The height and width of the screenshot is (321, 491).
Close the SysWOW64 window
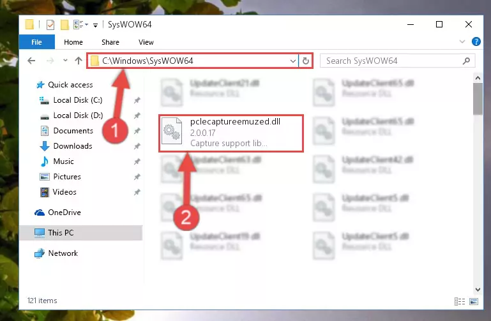469,24
